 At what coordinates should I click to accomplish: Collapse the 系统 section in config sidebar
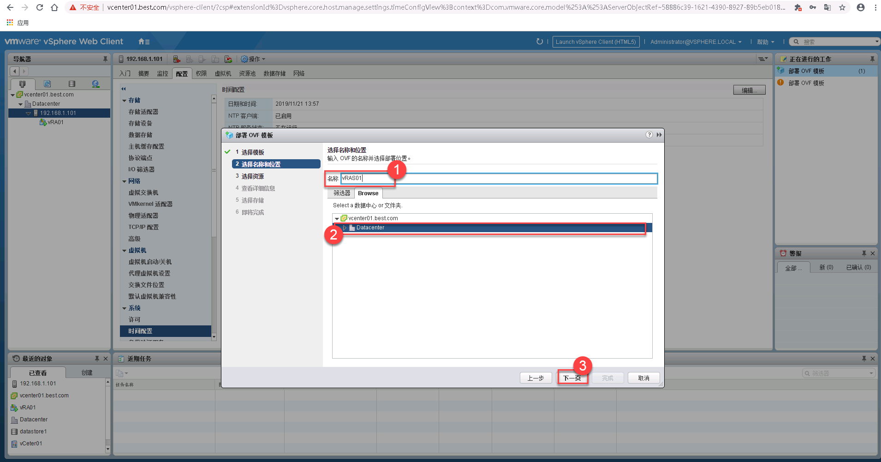tap(124, 308)
